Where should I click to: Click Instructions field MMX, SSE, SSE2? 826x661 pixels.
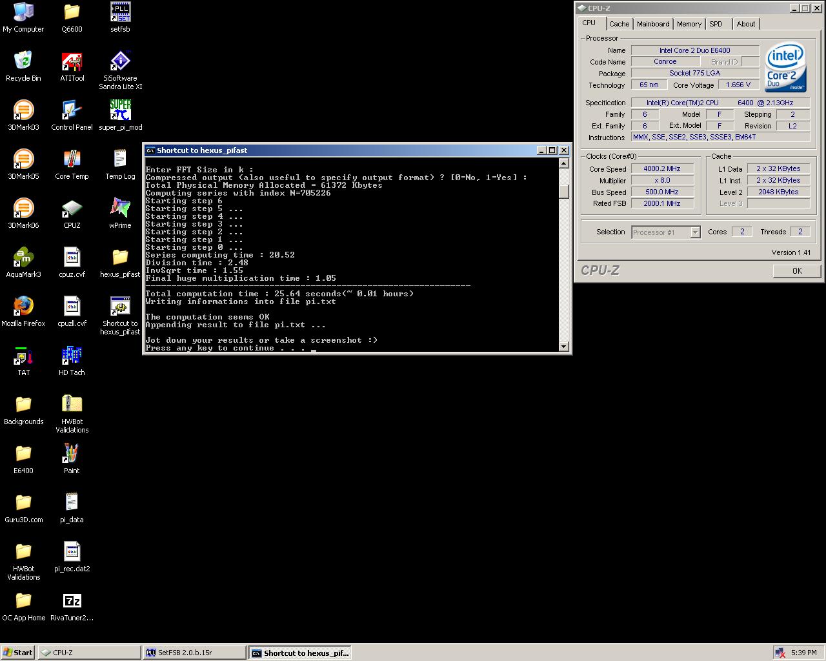(720, 137)
